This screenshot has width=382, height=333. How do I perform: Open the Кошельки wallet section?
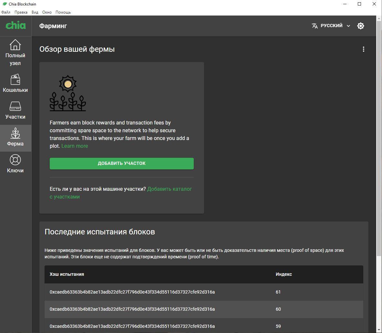click(15, 83)
